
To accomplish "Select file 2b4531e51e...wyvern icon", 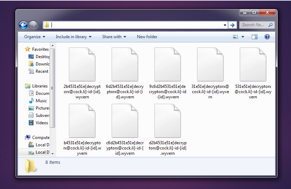I will click(x=82, y=64).
